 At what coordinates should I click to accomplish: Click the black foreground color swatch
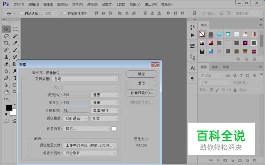click(9, 108)
